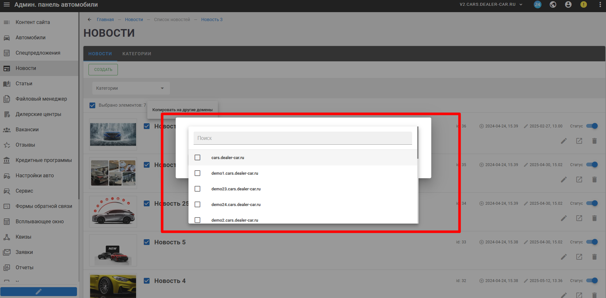Image resolution: width=606 pixels, height=298 pixels.
Task: Follow the Главная breadcrumb link
Action: [x=105, y=19]
